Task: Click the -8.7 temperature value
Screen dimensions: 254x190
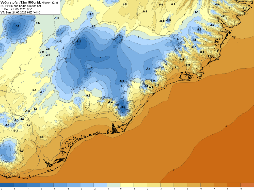Action: pyautogui.click(x=123, y=107)
